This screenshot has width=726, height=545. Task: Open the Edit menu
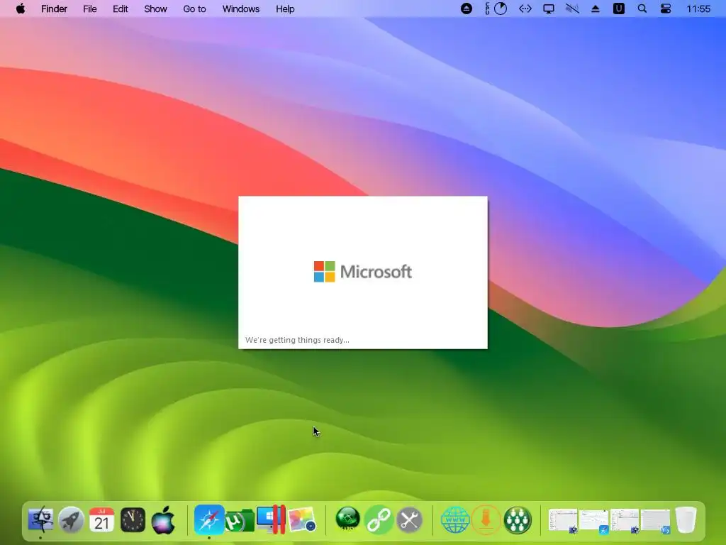pyautogui.click(x=121, y=9)
